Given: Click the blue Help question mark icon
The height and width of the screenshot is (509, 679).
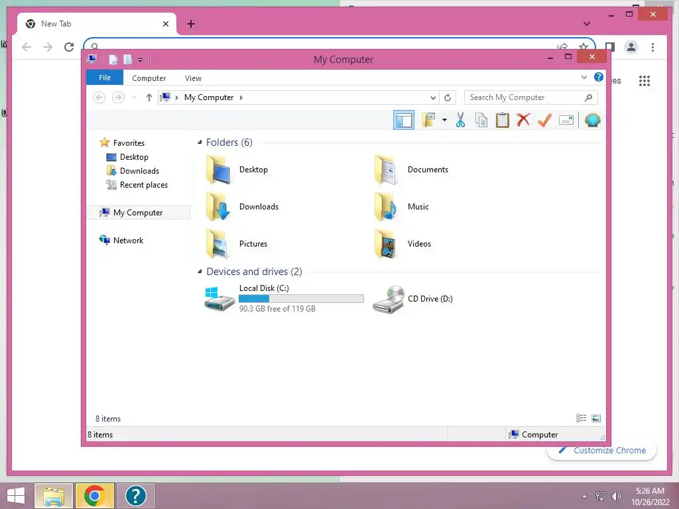Looking at the screenshot, I should point(599,77).
